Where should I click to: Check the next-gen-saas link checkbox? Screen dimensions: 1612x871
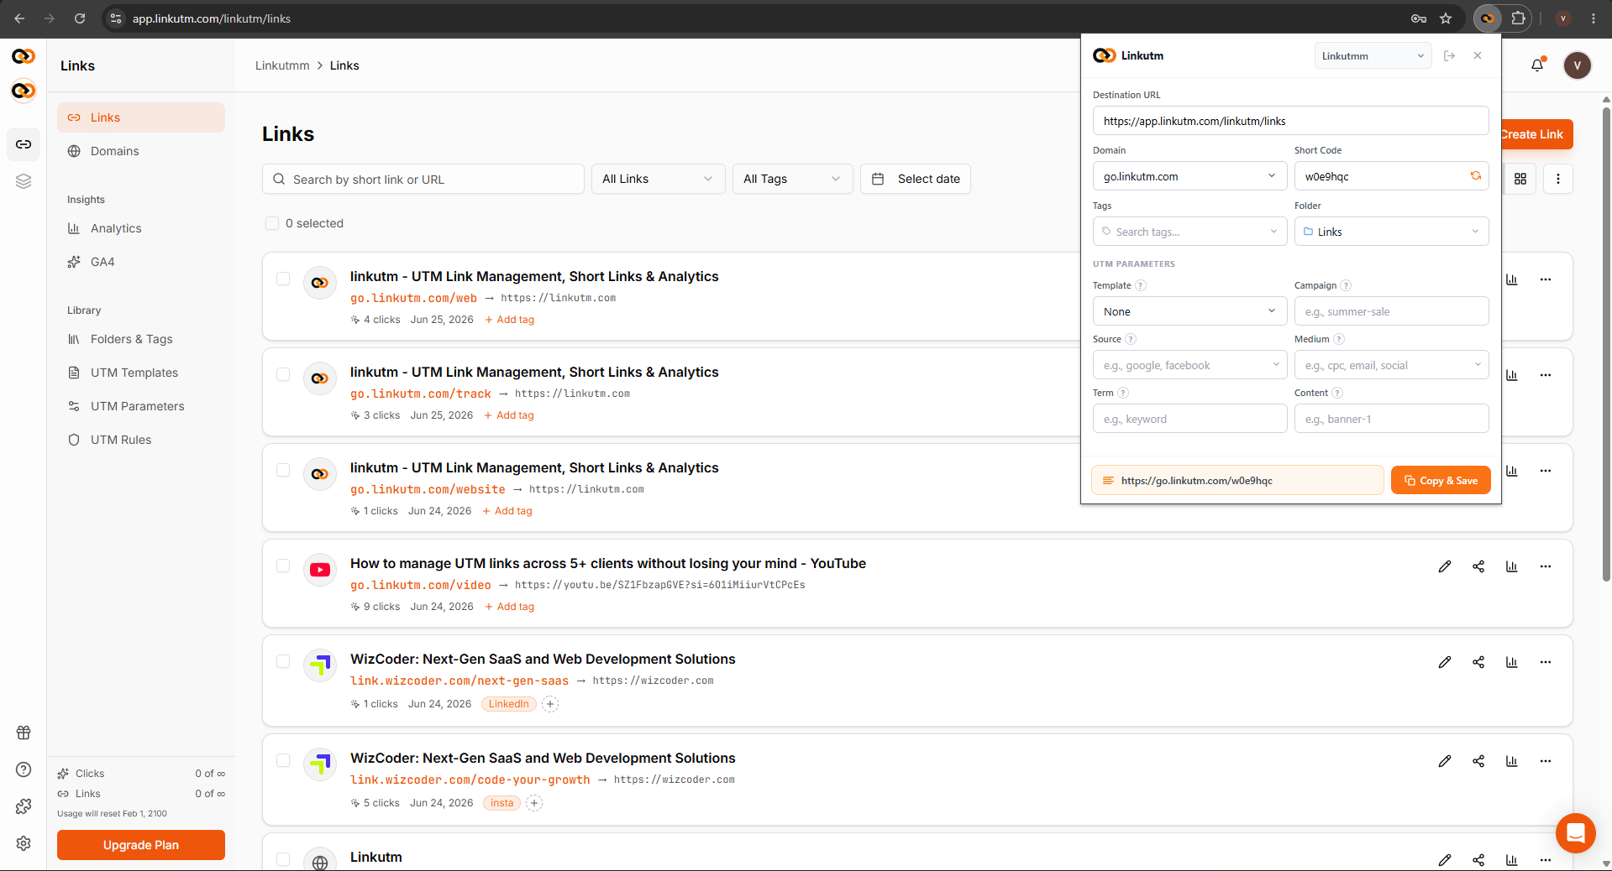[x=283, y=661]
